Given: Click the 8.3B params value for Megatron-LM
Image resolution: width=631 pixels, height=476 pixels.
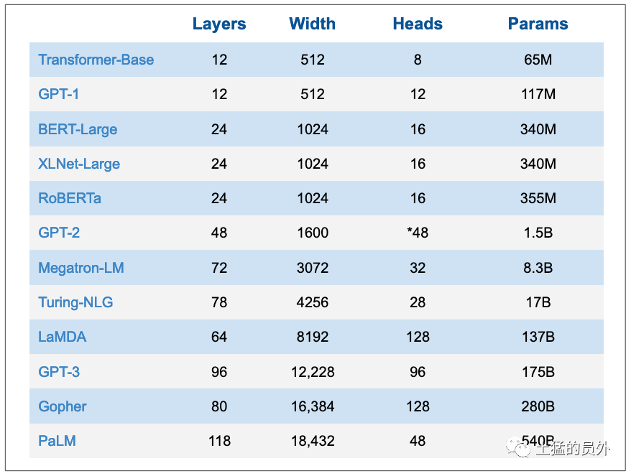Looking at the screenshot, I should tap(538, 268).
